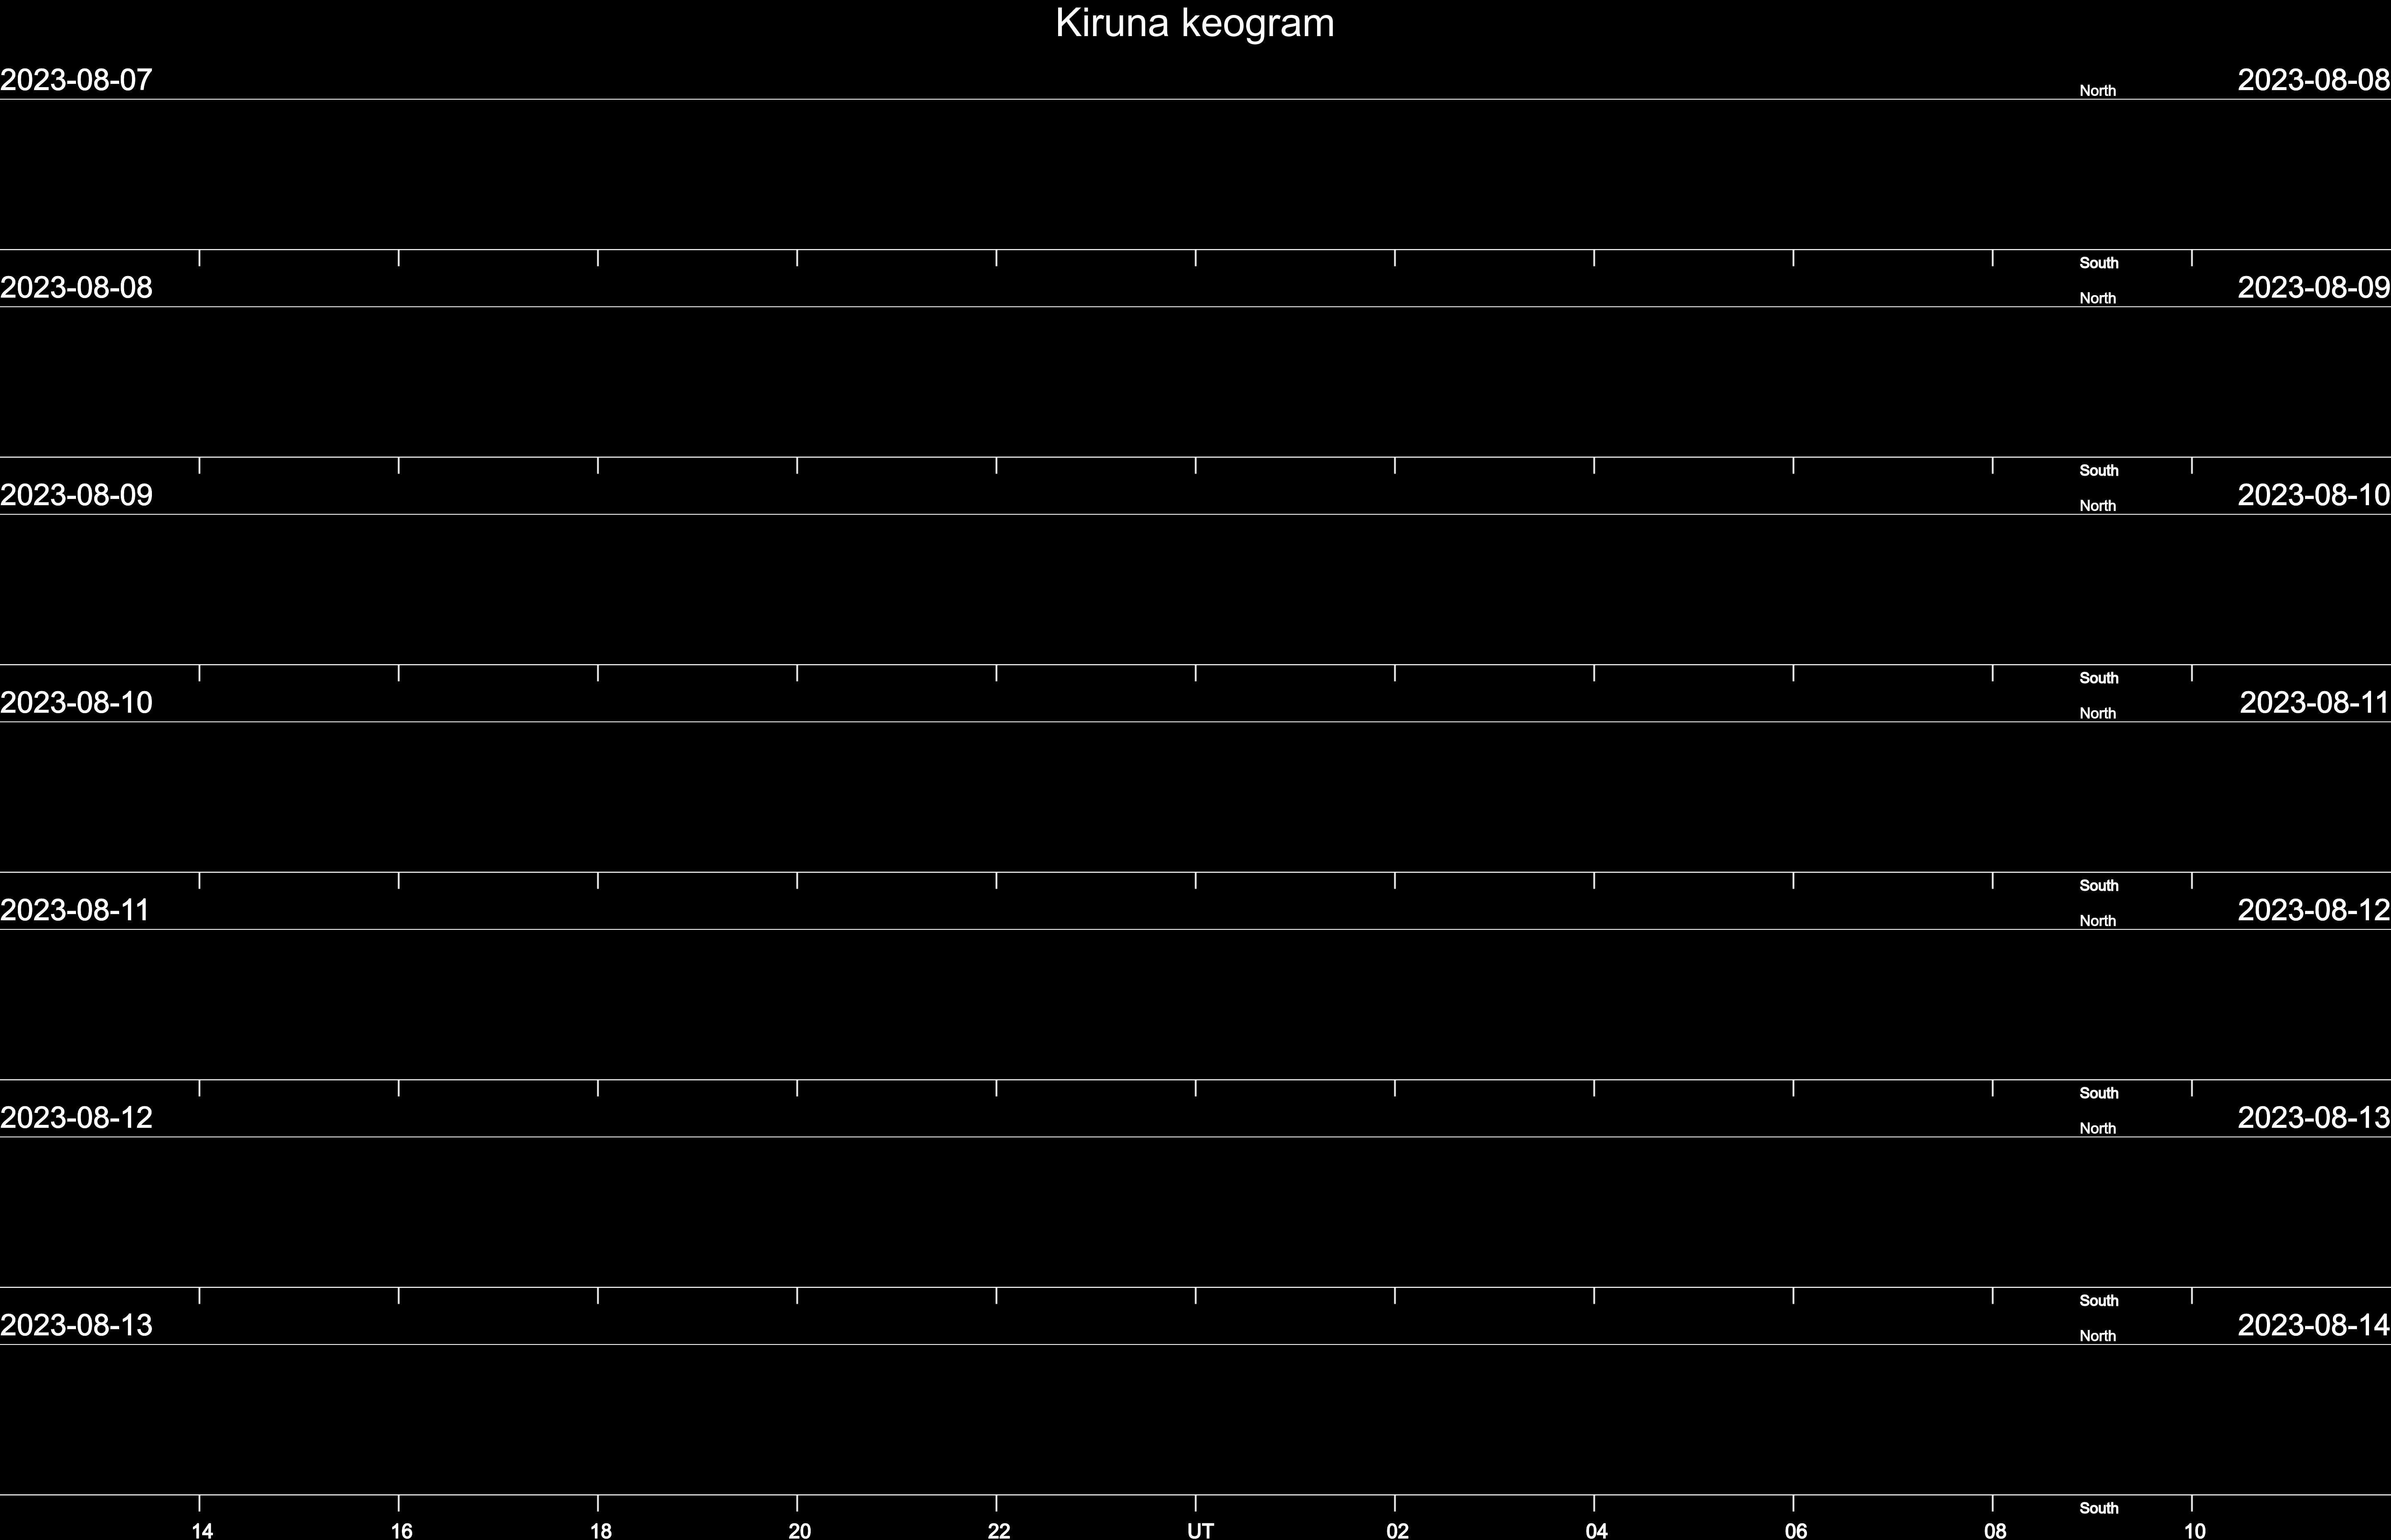Click the start date 2023-08-09 label

[76, 495]
